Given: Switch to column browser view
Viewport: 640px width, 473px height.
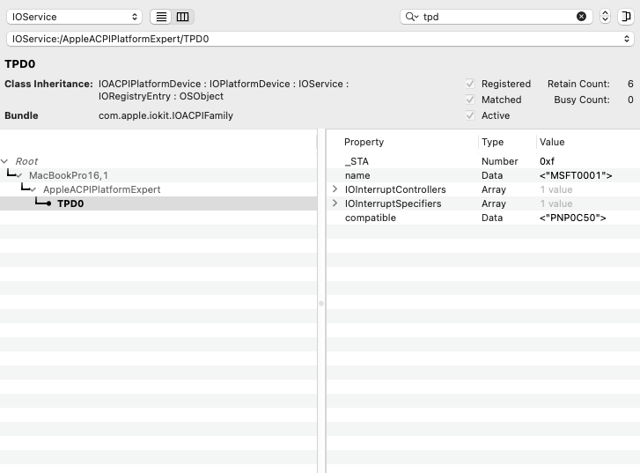Looking at the screenshot, I should (x=182, y=17).
